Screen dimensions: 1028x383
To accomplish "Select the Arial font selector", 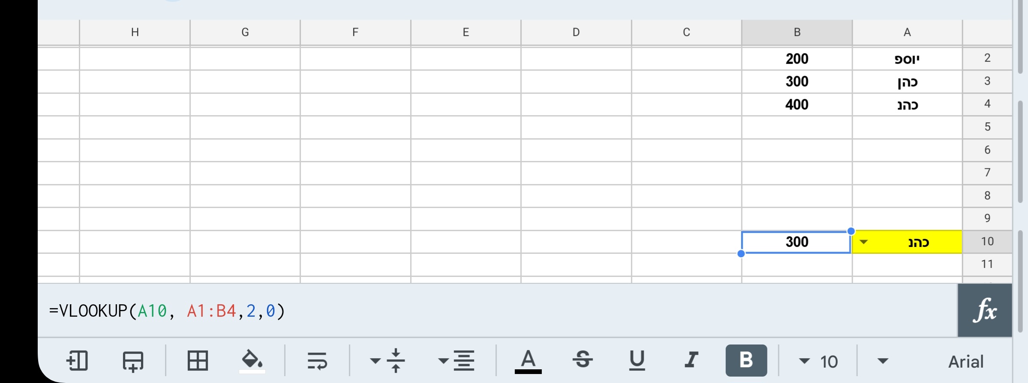I will [x=965, y=360].
